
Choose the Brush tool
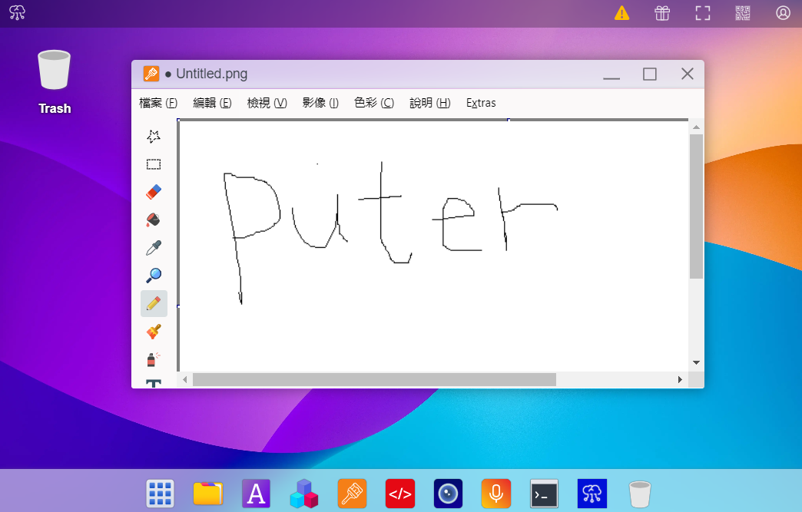click(x=153, y=331)
